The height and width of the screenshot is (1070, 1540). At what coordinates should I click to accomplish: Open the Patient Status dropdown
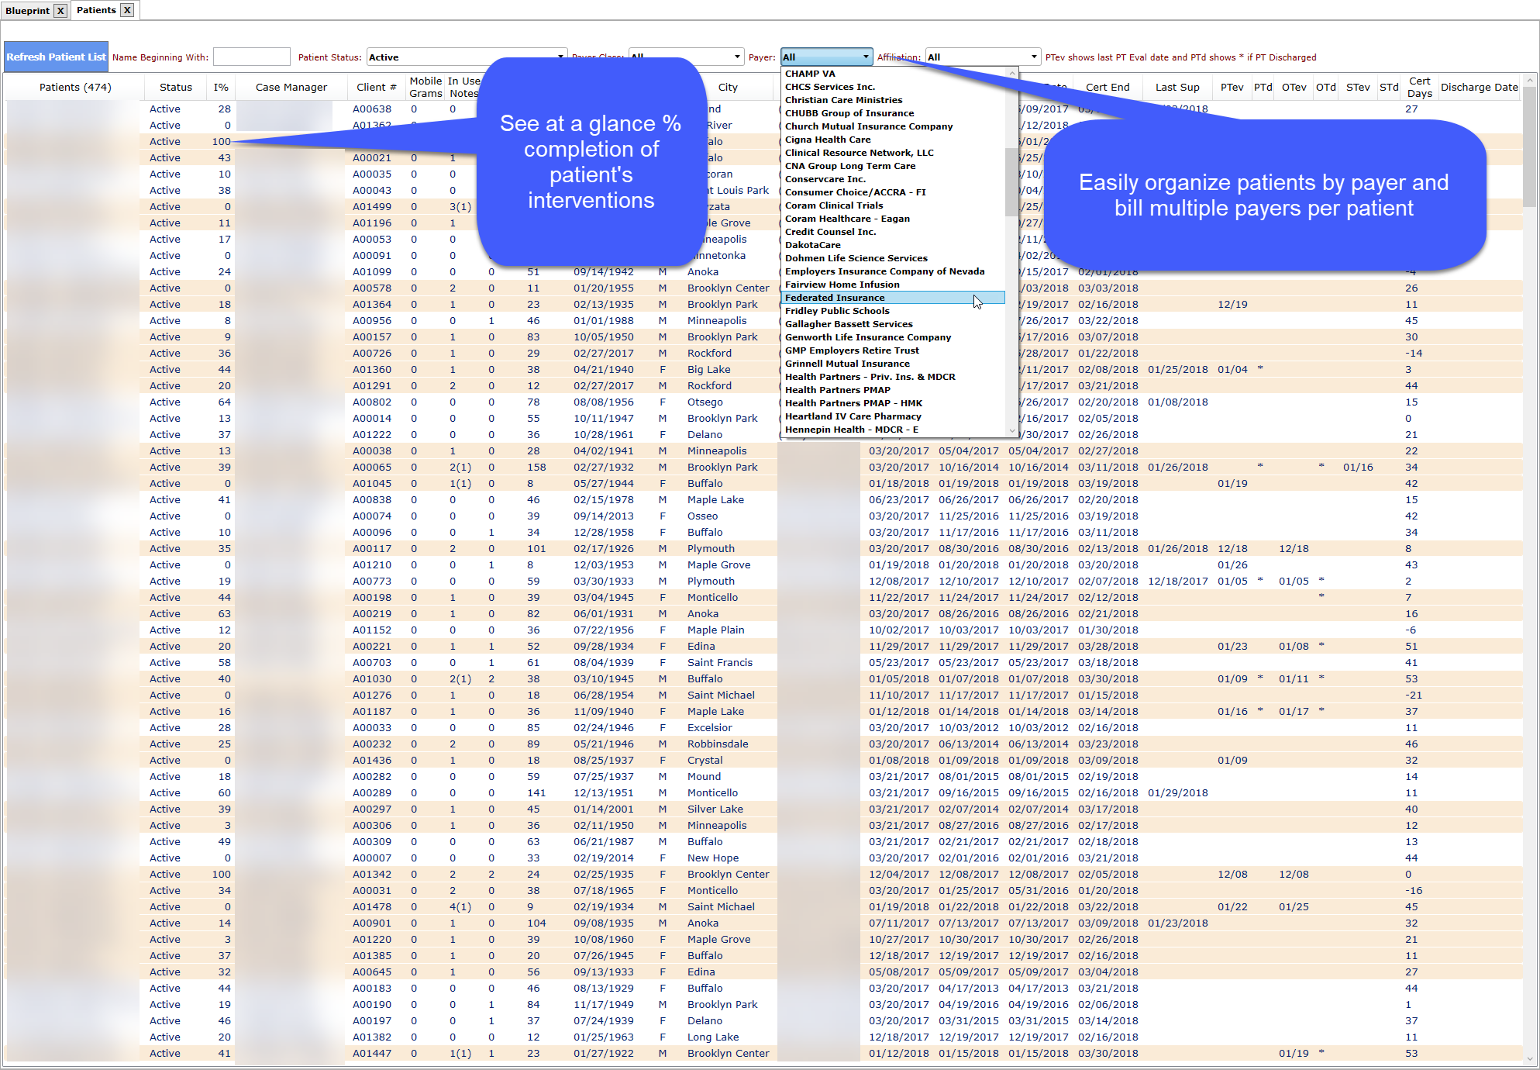[467, 57]
